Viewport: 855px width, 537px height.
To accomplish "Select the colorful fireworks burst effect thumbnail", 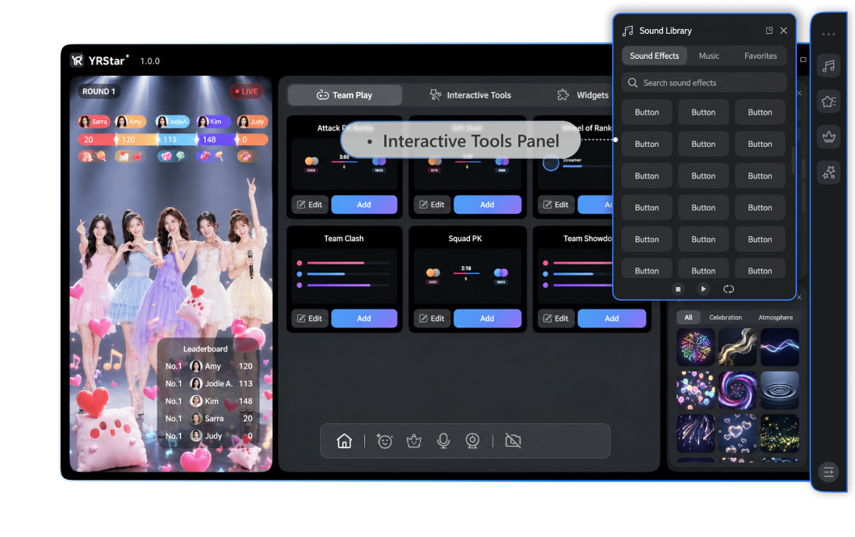I will point(695,347).
